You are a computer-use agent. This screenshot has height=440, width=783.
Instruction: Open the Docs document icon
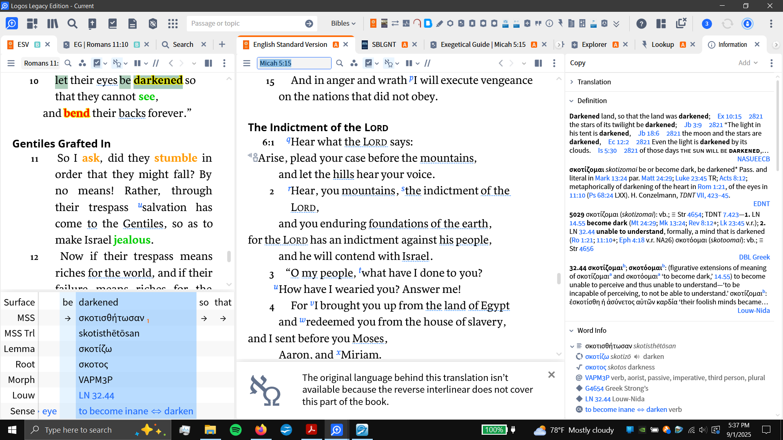coord(133,24)
